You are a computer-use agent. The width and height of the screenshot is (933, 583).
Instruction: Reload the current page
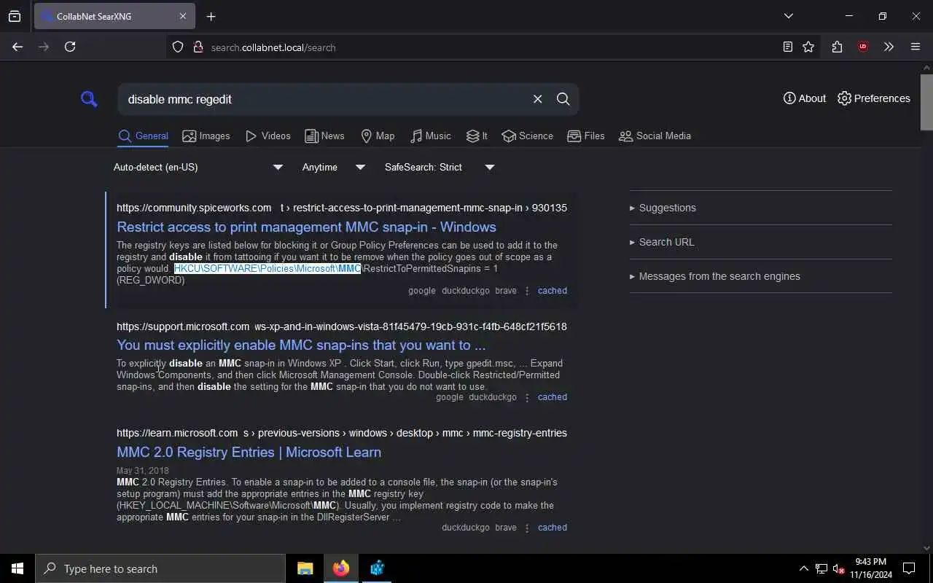click(x=70, y=47)
